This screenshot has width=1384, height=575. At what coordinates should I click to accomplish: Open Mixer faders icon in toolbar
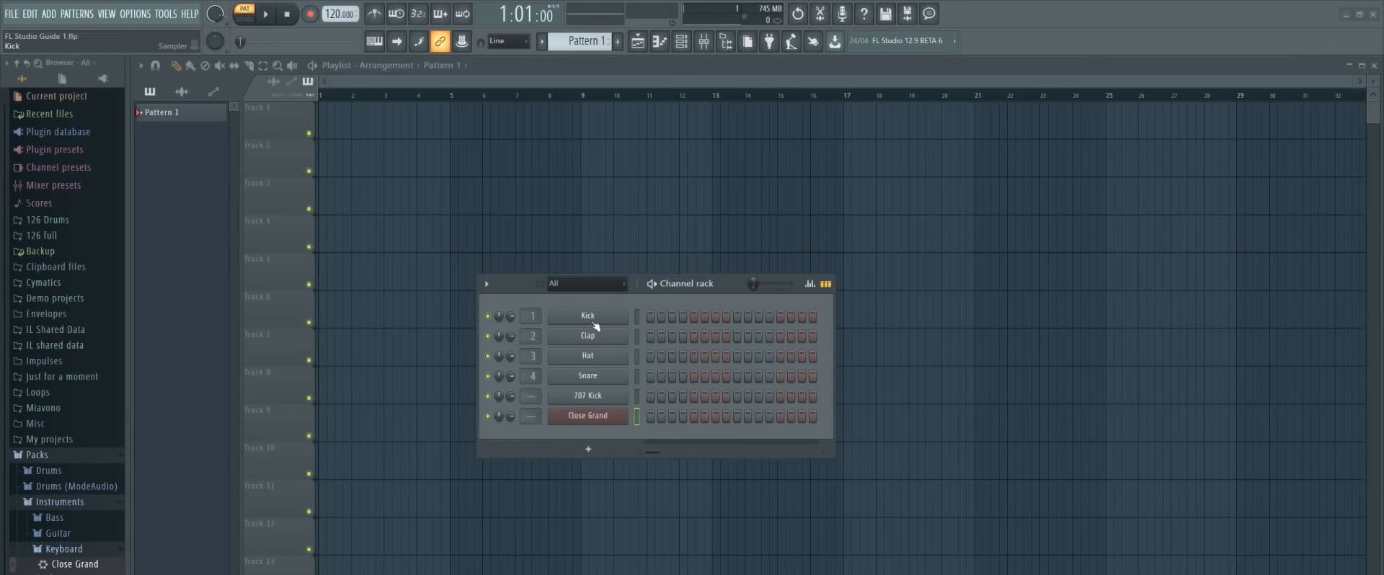[704, 41]
